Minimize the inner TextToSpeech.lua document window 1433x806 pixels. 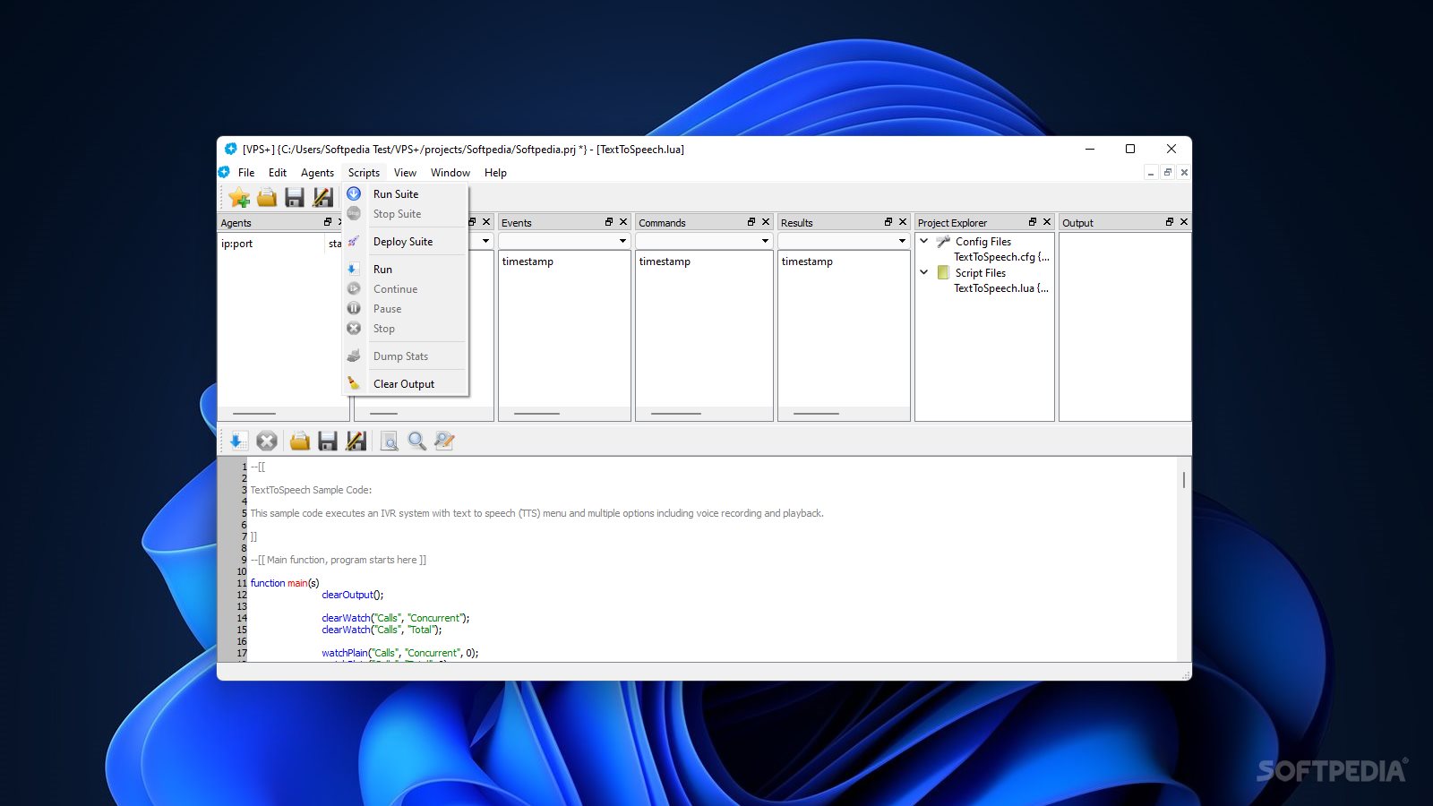pos(1151,172)
